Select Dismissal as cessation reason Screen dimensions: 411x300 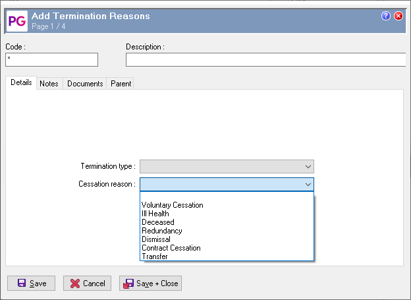pyautogui.click(x=156, y=239)
